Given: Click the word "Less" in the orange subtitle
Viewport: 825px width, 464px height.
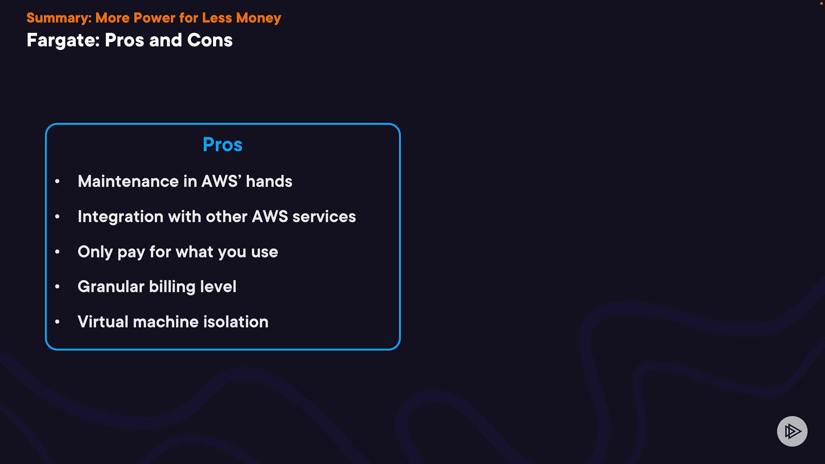Looking at the screenshot, I should pos(217,18).
